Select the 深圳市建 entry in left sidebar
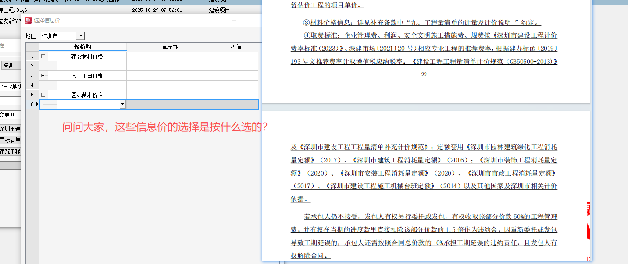This screenshot has height=264, width=628. pyautogui.click(x=9, y=129)
